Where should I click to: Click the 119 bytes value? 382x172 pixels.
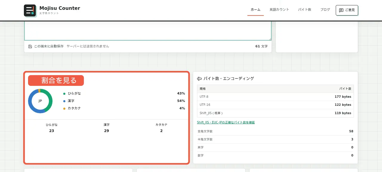[x=343, y=113]
